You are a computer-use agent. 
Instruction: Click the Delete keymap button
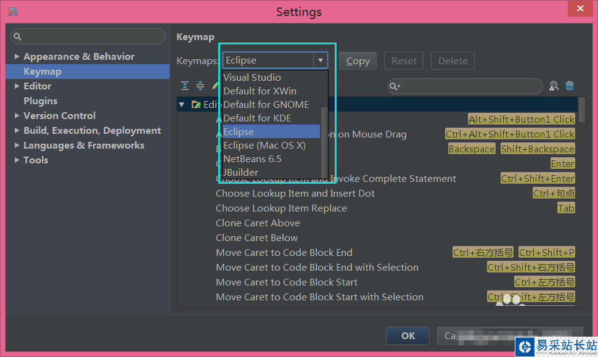click(x=453, y=60)
